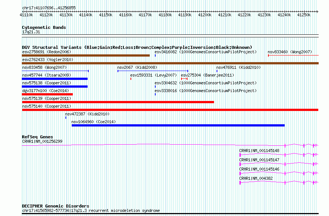
Task: Select the CRHR1|NM_001145147 transcript label
Action: (260, 160)
